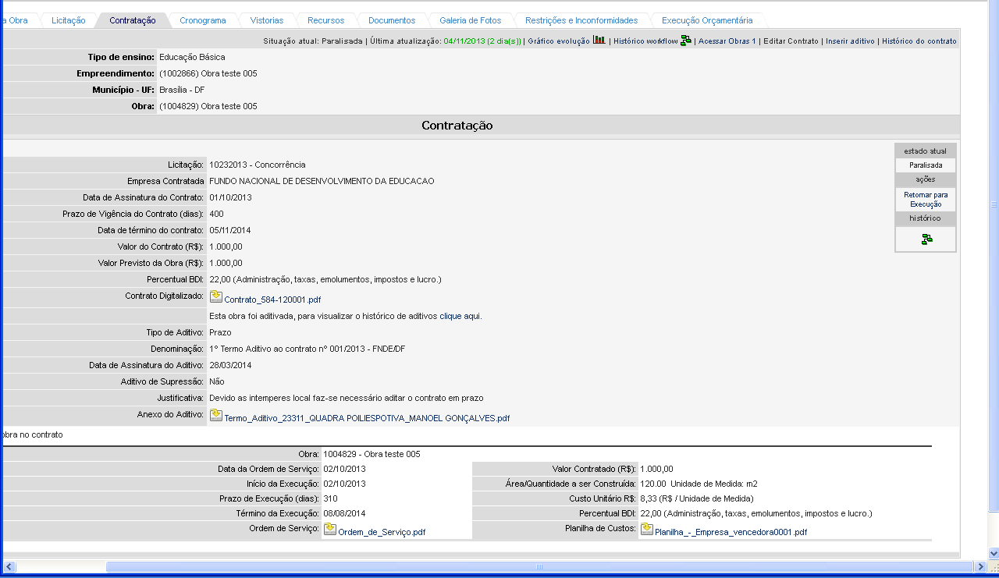Click the Gráfico evolução link
This screenshot has width=999, height=578.
coord(559,41)
